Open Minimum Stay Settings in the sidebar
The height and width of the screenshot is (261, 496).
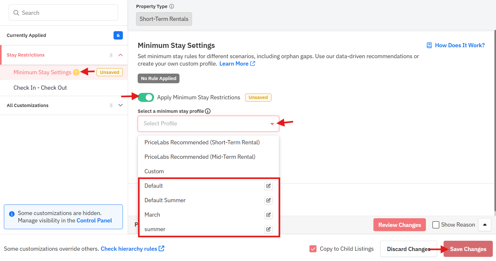click(x=42, y=72)
